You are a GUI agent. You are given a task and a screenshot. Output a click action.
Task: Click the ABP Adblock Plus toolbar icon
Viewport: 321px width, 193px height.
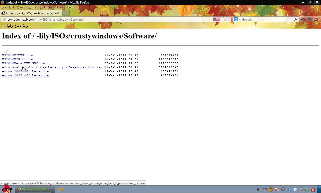click(315, 20)
